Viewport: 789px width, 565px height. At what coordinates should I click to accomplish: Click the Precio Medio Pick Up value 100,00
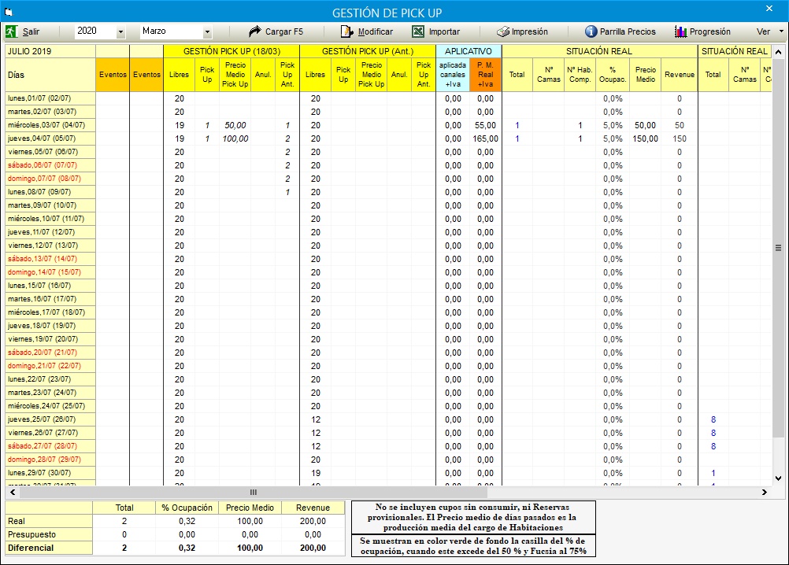[x=235, y=138]
